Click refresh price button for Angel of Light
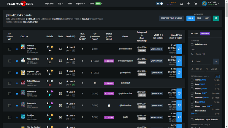Image resolution: width=228 pixels, height=128 pixels. point(179,73)
